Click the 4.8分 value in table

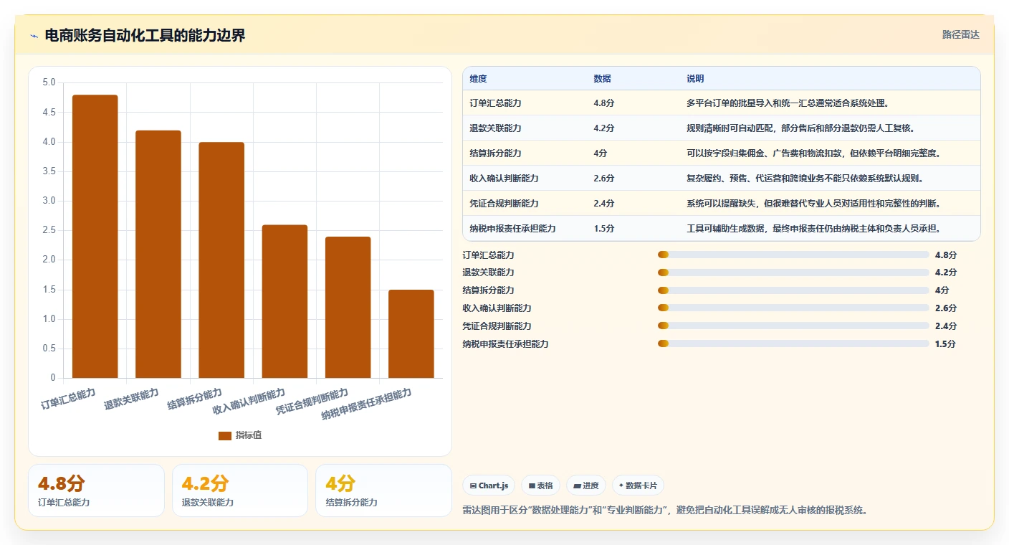click(604, 103)
